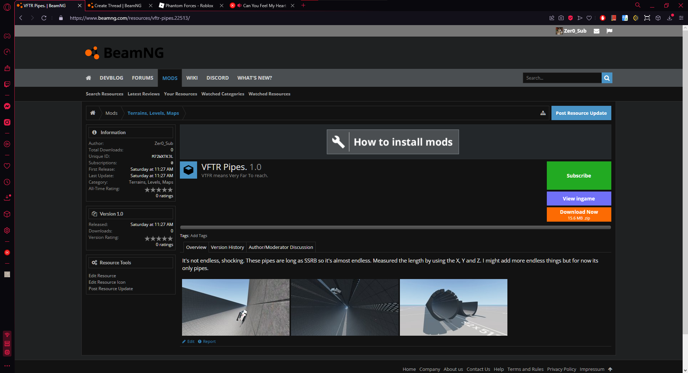Image resolution: width=688 pixels, height=373 pixels.
Task: Open second screenshot inside the pipe
Action: pyautogui.click(x=344, y=307)
